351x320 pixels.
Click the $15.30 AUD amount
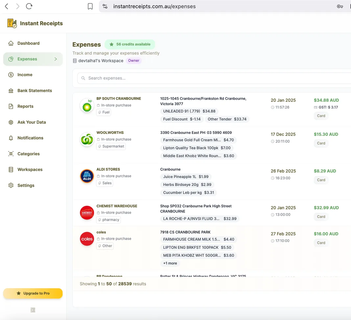326,134
